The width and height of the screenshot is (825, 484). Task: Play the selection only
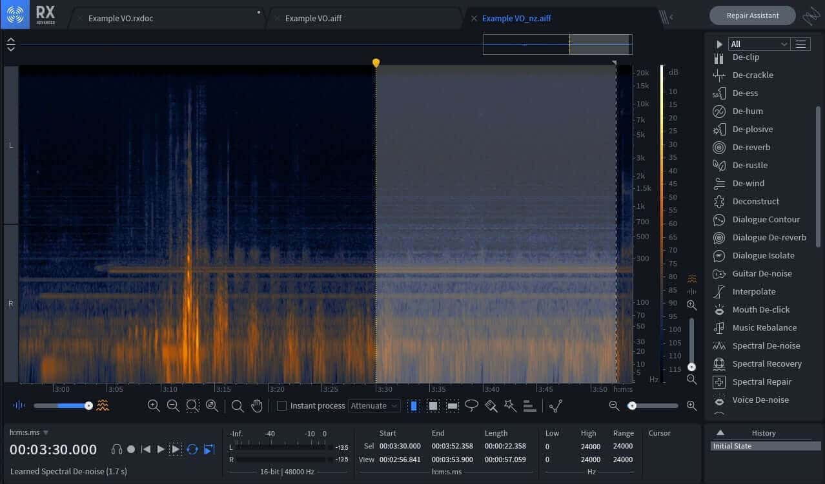[176, 449]
